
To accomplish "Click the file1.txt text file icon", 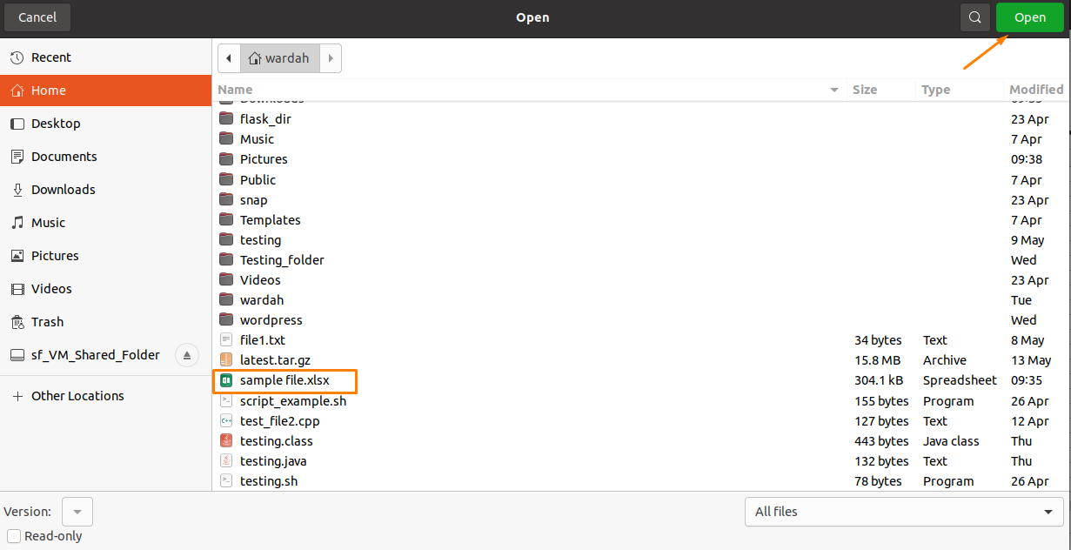I will (x=226, y=340).
